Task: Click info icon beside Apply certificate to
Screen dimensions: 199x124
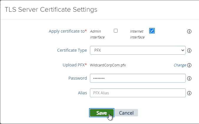Action: [x=189, y=31]
